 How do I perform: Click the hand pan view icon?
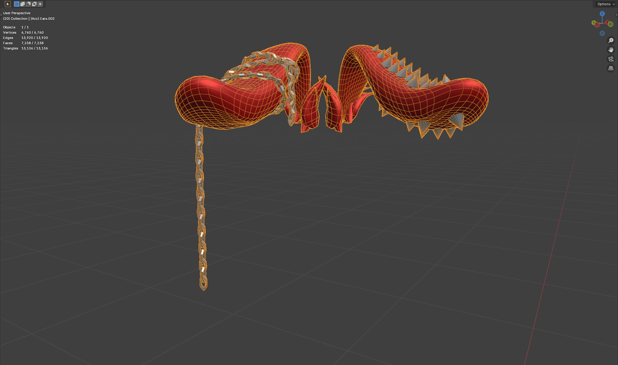611,49
